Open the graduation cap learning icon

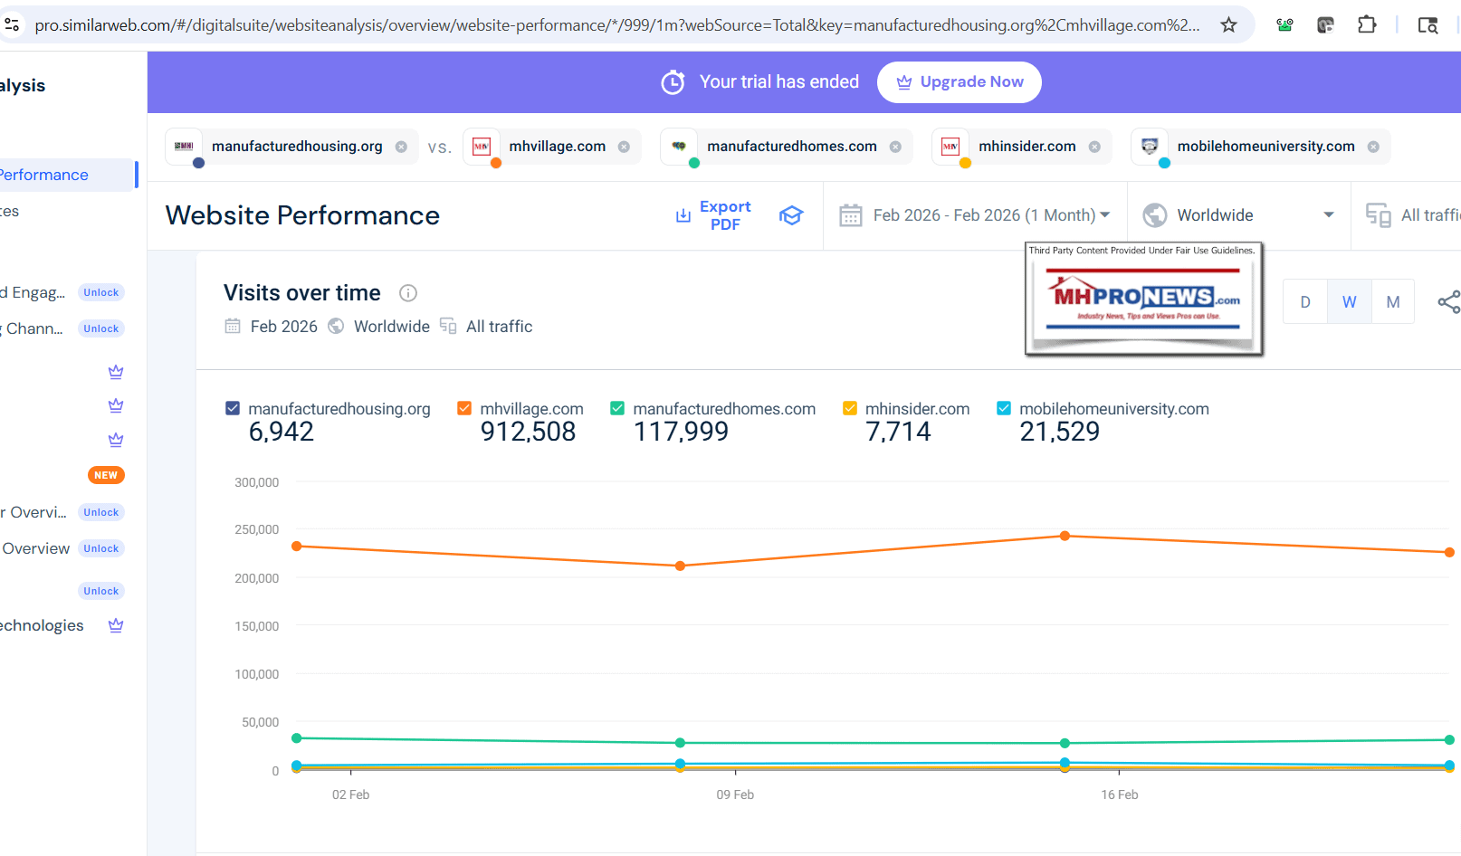(x=791, y=215)
